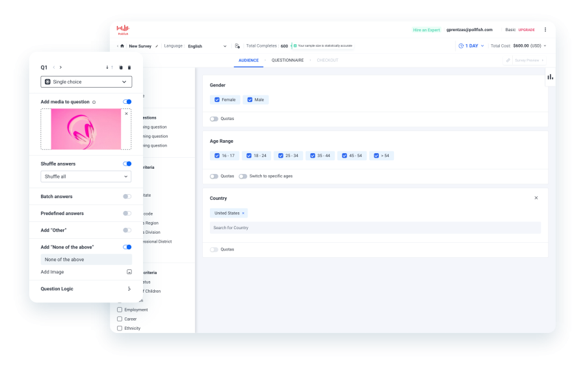Viewport: 585px width, 370px height.
Task: Enable the Batch answers toggle
Action: click(x=127, y=197)
